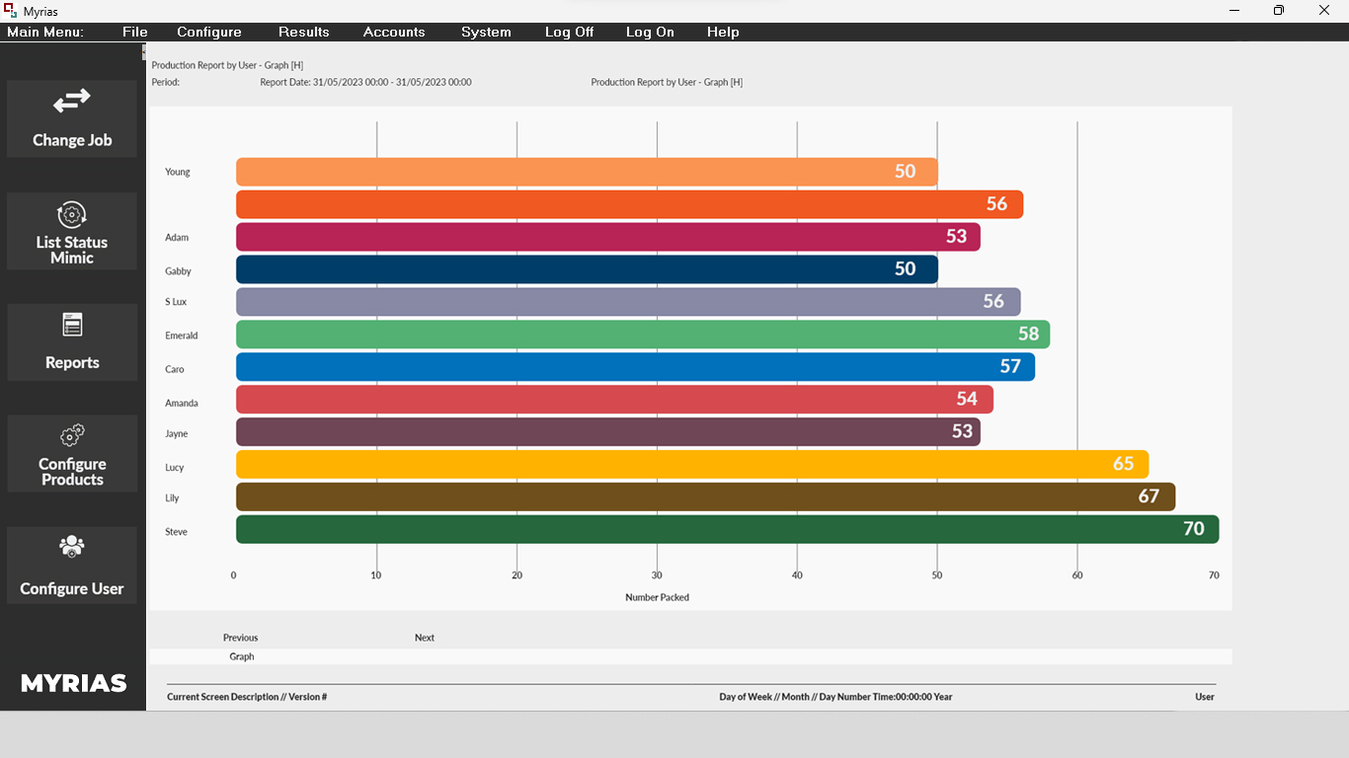The height and width of the screenshot is (758, 1349).
Task: Select Log Off in menu bar
Action: pyautogui.click(x=570, y=32)
